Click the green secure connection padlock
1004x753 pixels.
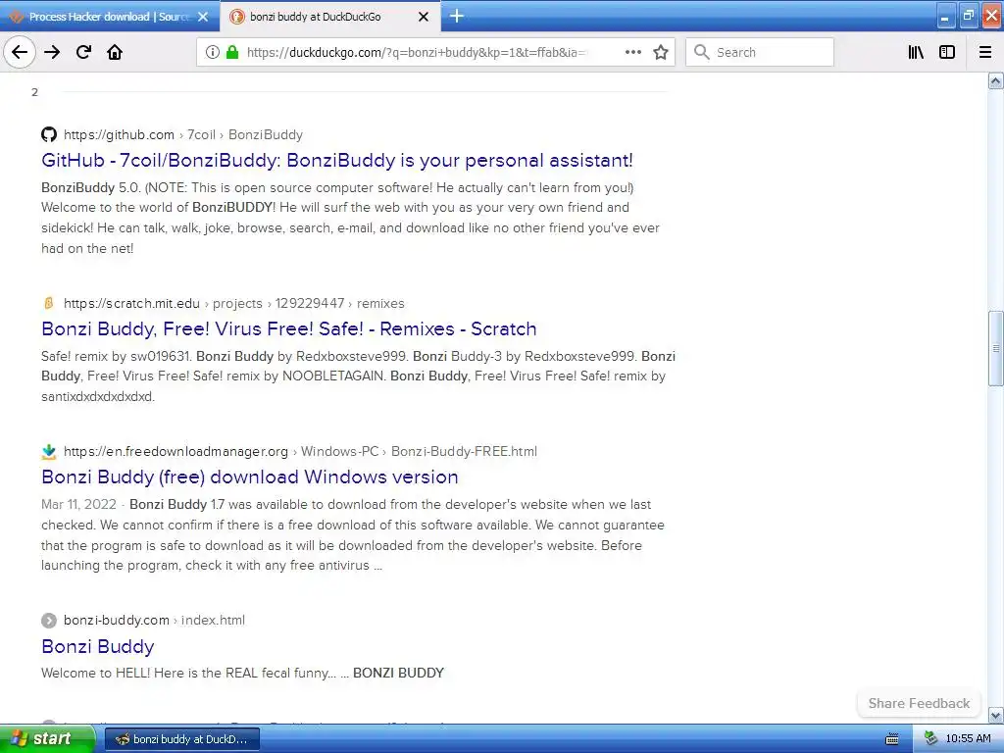pos(232,52)
